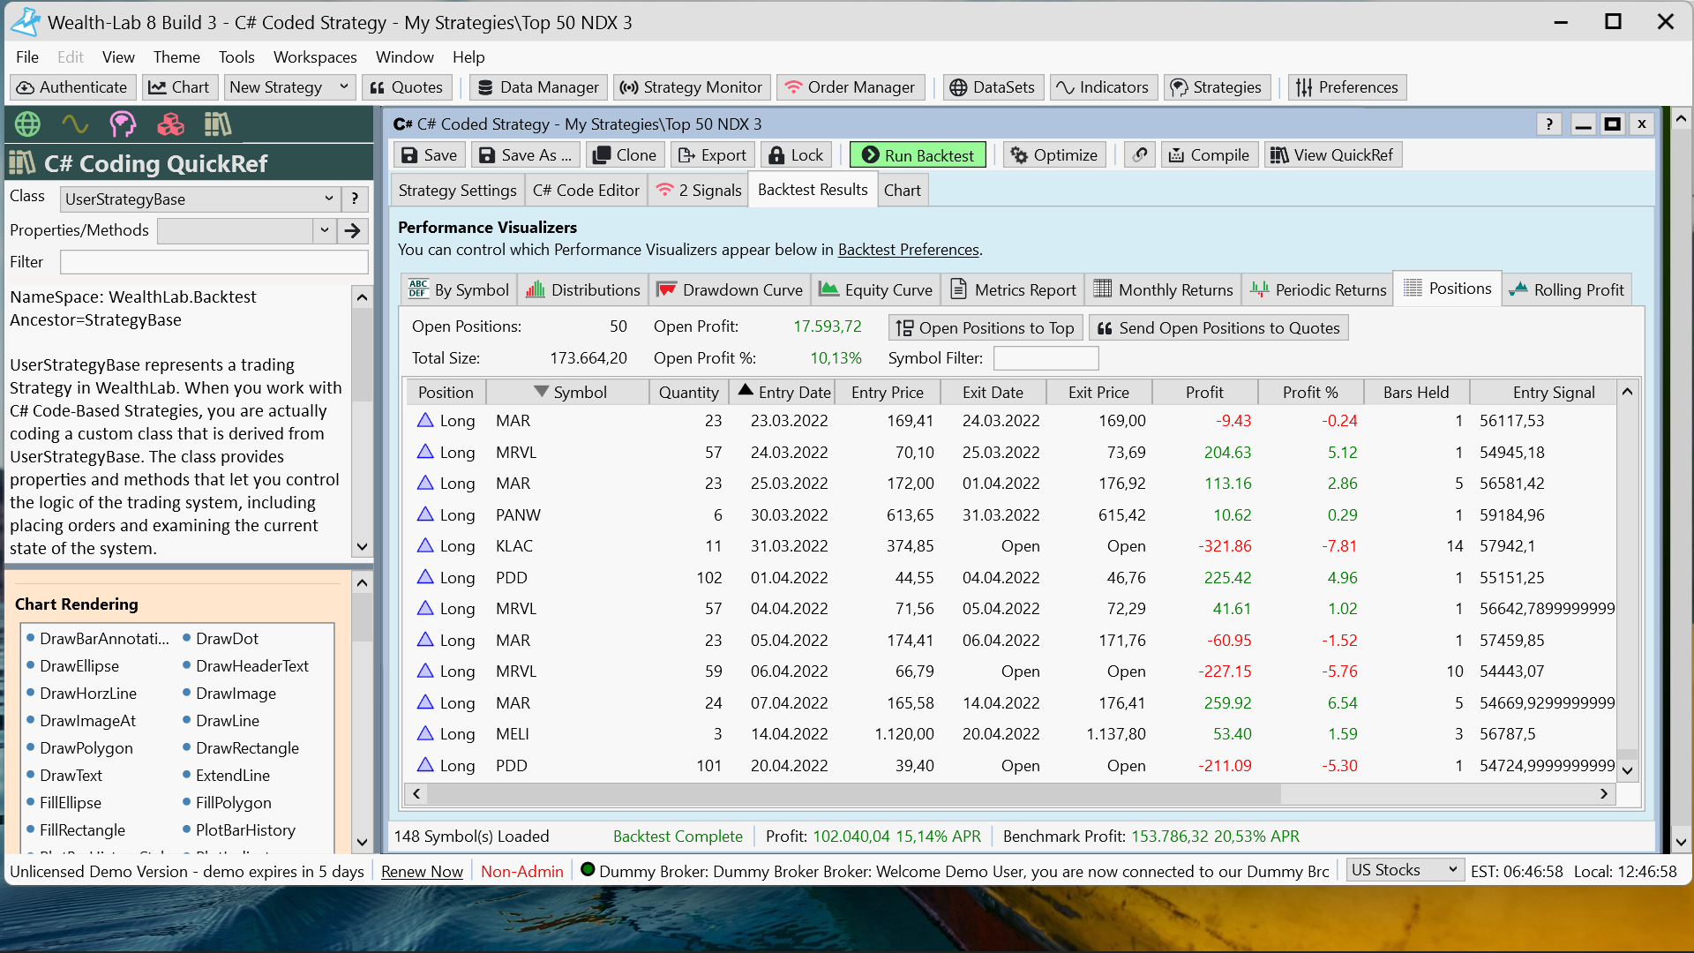Image resolution: width=1694 pixels, height=953 pixels.
Task: Open the Workspaces menu
Action: (315, 57)
